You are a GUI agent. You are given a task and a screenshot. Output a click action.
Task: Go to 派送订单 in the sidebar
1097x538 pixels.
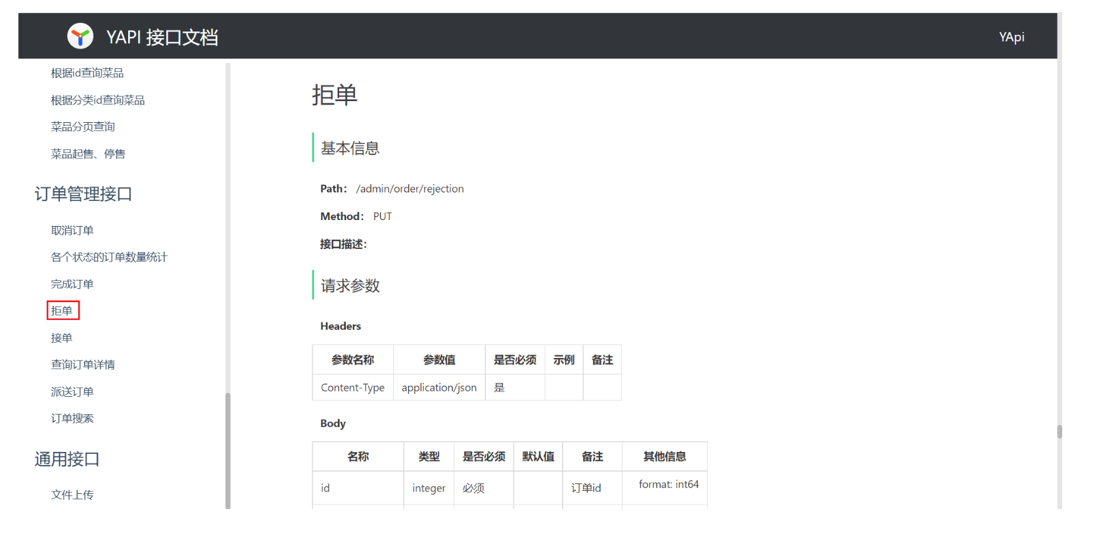coord(72,392)
